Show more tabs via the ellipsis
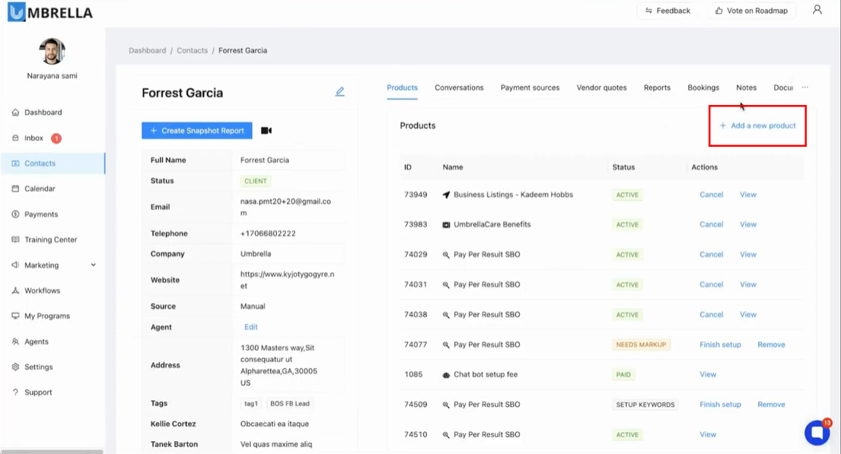The image size is (841, 454). point(804,87)
